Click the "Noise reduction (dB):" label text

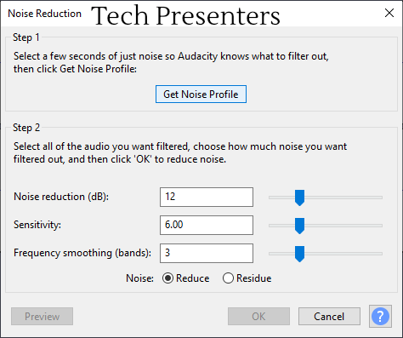pyautogui.click(x=61, y=197)
